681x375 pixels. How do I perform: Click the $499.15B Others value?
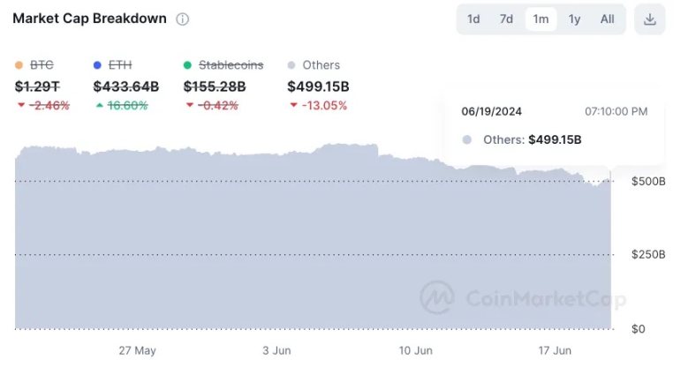(318, 86)
